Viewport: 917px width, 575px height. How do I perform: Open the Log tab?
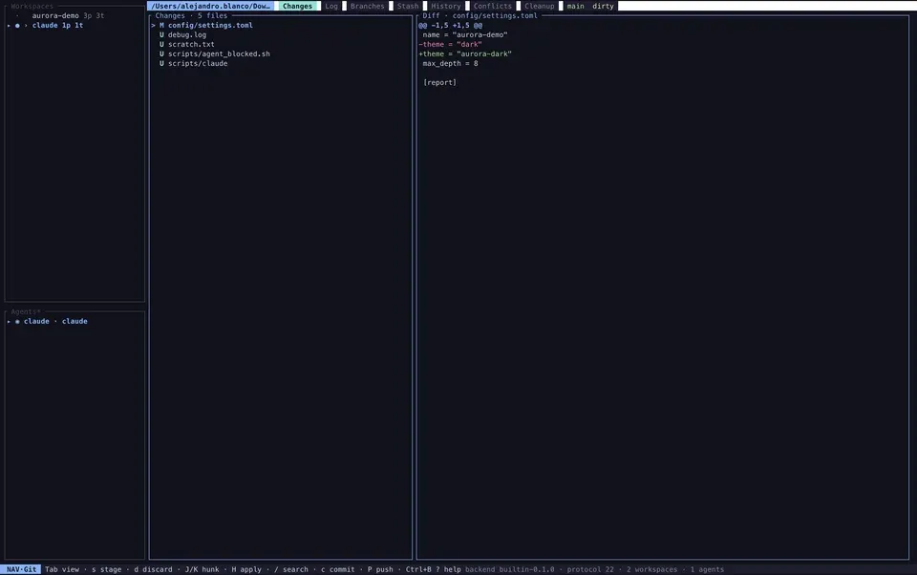[331, 6]
